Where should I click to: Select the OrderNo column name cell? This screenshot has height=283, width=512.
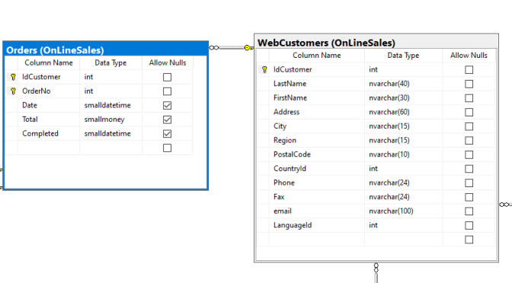pyautogui.click(x=49, y=91)
